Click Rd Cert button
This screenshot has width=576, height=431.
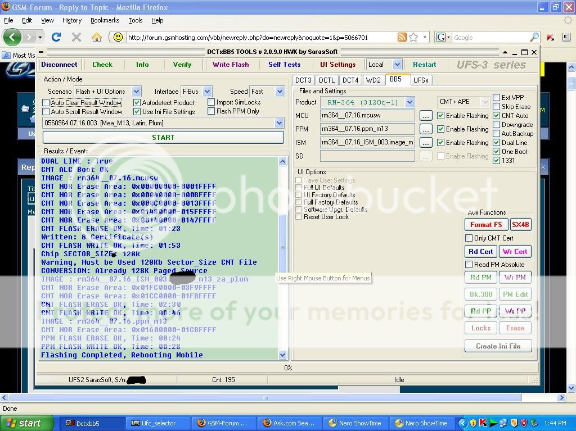[x=480, y=252]
